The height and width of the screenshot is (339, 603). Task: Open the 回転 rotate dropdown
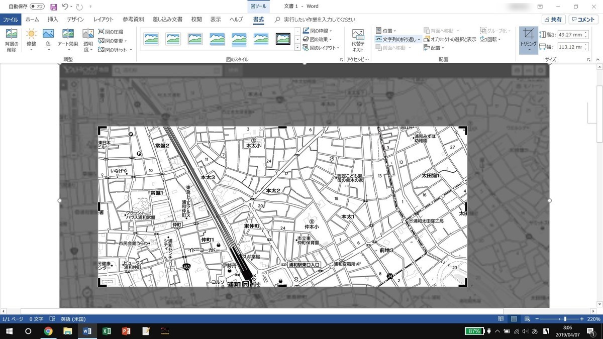[490, 39]
